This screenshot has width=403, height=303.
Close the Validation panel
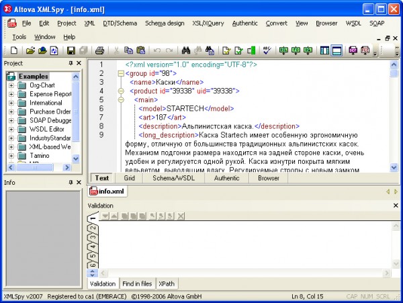395,206
